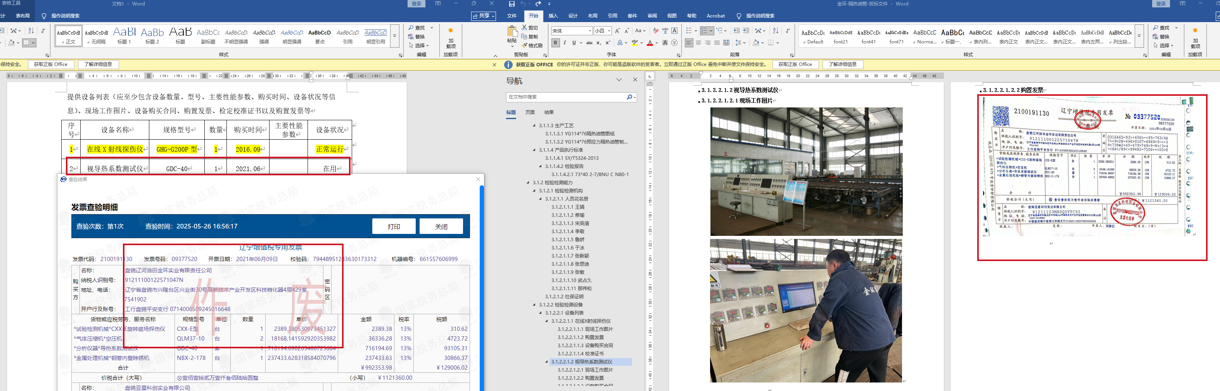
Task: Click the 关闭 button in invoice dialog
Action: click(441, 227)
